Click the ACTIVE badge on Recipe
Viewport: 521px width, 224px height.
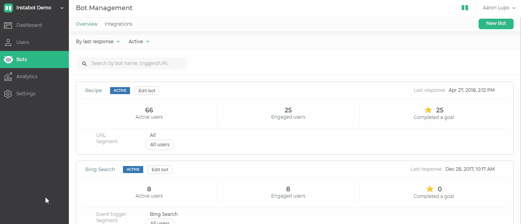(x=120, y=91)
